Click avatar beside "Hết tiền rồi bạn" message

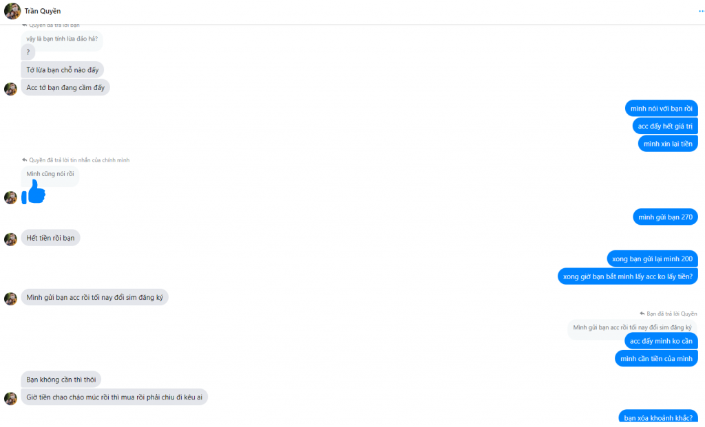pos(10,239)
